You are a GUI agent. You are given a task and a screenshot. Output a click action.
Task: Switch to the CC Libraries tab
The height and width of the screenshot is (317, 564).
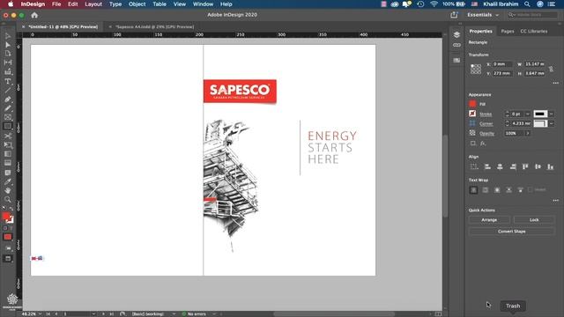pyautogui.click(x=534, y=32)
